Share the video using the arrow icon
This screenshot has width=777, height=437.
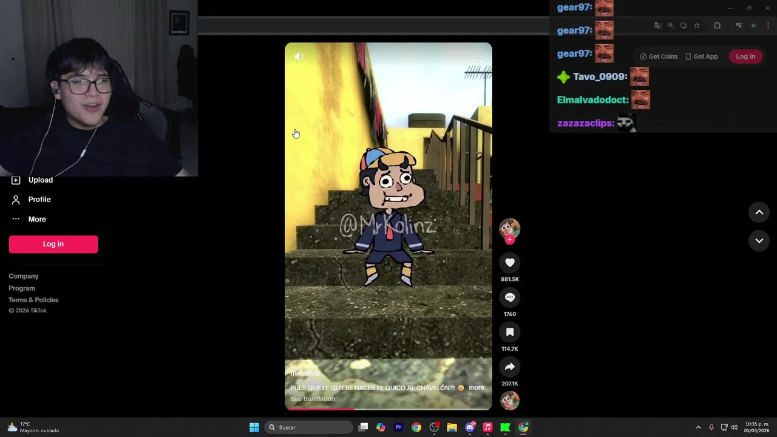[x=510, y=367]
